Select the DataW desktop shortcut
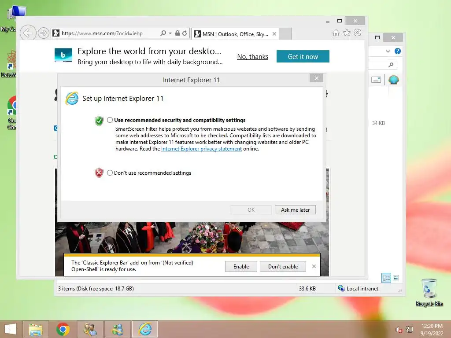The width and height of the screenshot is (451, 338). pyautogui.click(x=10, y=64)
